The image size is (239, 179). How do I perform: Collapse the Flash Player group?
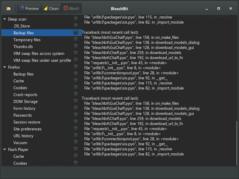click(5, 149)
